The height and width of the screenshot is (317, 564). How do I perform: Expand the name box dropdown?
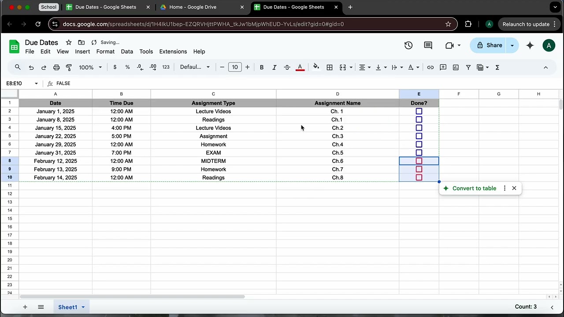(x=36, y=84)
